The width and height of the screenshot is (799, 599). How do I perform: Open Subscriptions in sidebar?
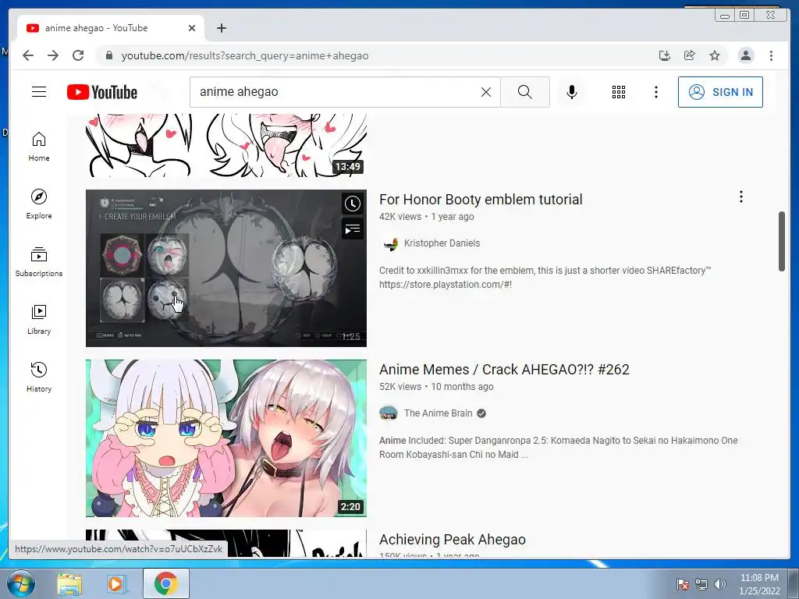point(39,262)
